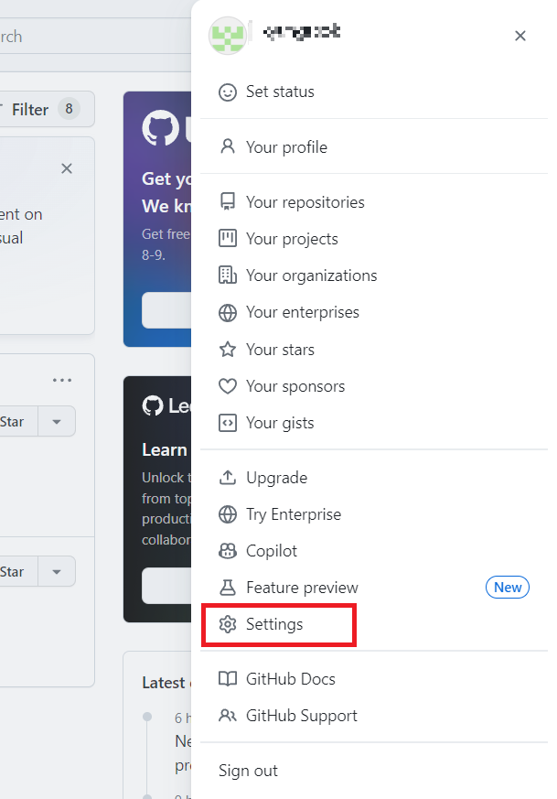The image size is (557, 799).
Task: Click the Your repositories book icon
Action: pos(228,201)
